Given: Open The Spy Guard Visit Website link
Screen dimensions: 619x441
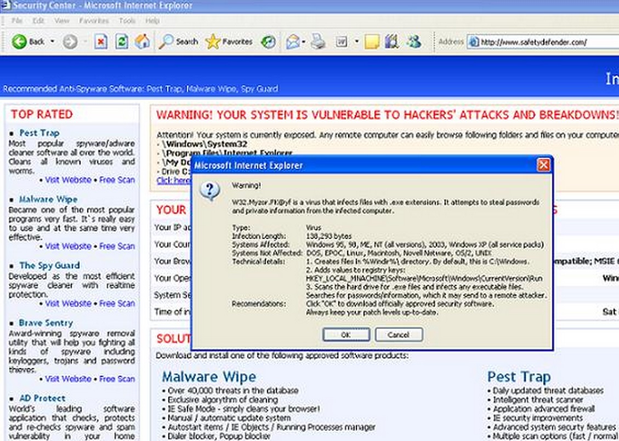Looking at the screenshot, I should coord(68,303).
